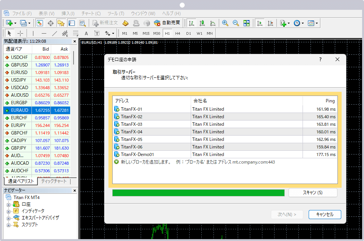The height and width of the screenshot is (241, 364).
Task: Switch to candlestick chart icon
Action: (202, 23)
